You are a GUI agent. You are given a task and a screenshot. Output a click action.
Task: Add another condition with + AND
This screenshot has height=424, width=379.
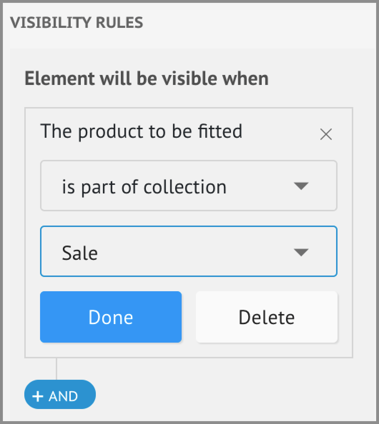[x=60, y=394]
